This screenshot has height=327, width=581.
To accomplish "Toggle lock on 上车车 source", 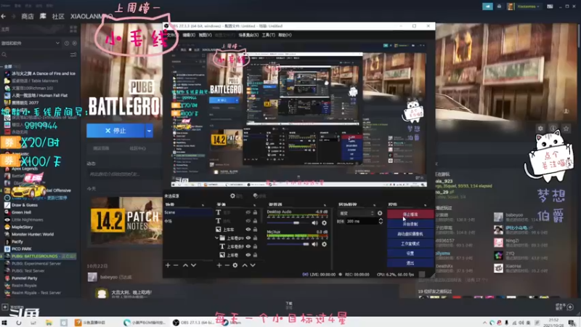I will coord(255,230).
